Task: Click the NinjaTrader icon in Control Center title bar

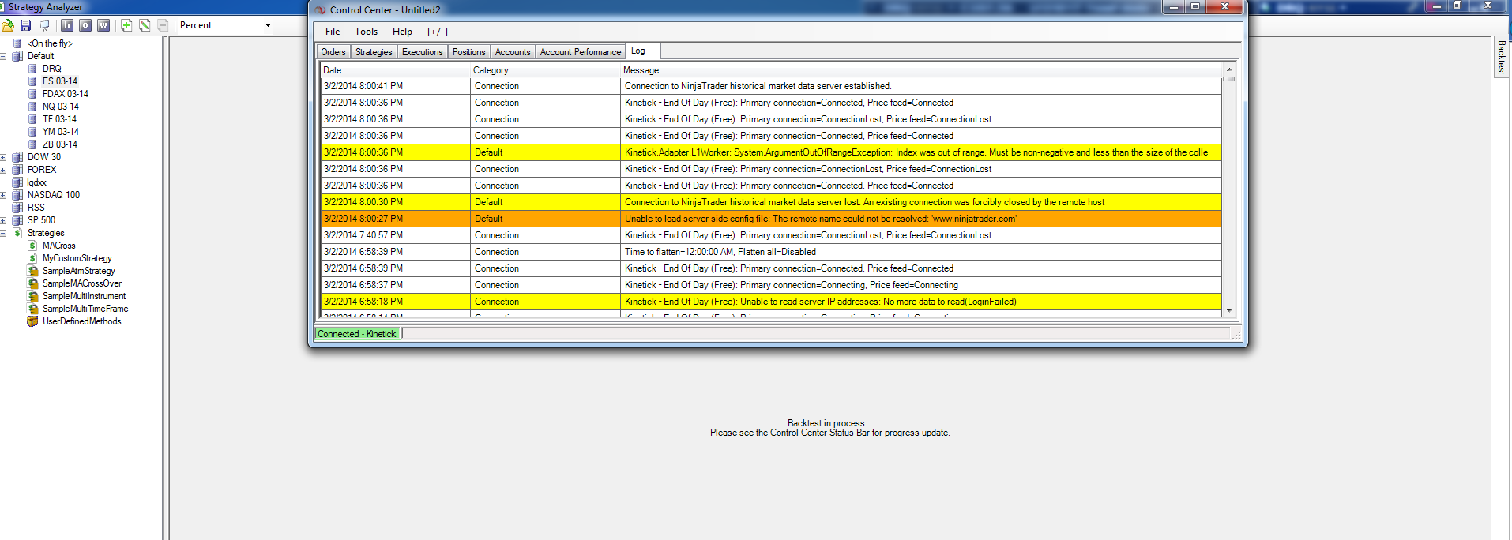Action: click(x=320, y=9)
